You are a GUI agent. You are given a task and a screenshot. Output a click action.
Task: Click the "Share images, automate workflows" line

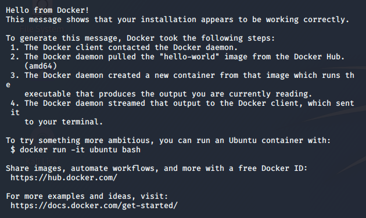coord(157,169)
